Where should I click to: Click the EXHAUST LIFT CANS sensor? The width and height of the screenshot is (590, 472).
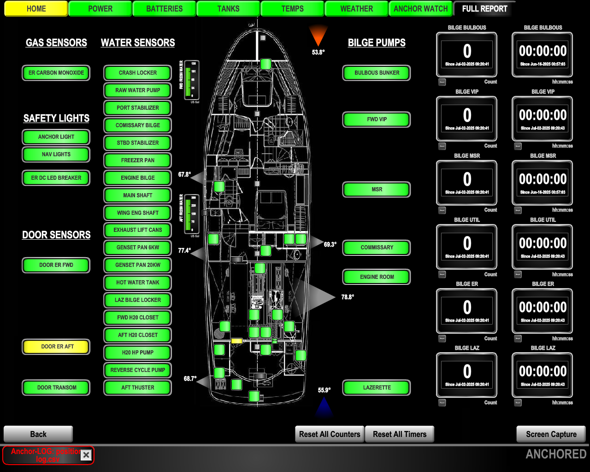pyautogui.click(x=138, y=230)
